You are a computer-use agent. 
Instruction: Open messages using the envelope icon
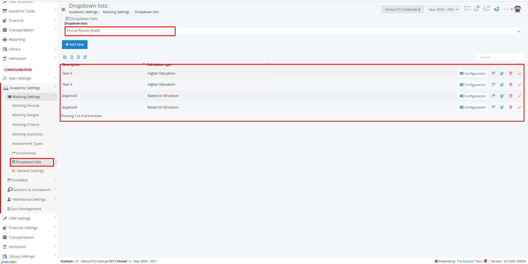click(x=486, y=9)
